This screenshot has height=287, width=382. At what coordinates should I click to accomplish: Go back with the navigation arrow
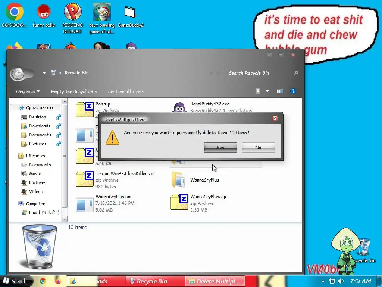coord(18,74)
